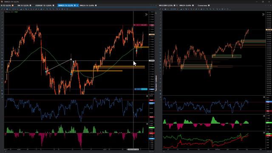Viewport: 272px width, 153px height.
Task: Close the right blue oscillator panel
Action: [264, 97]
